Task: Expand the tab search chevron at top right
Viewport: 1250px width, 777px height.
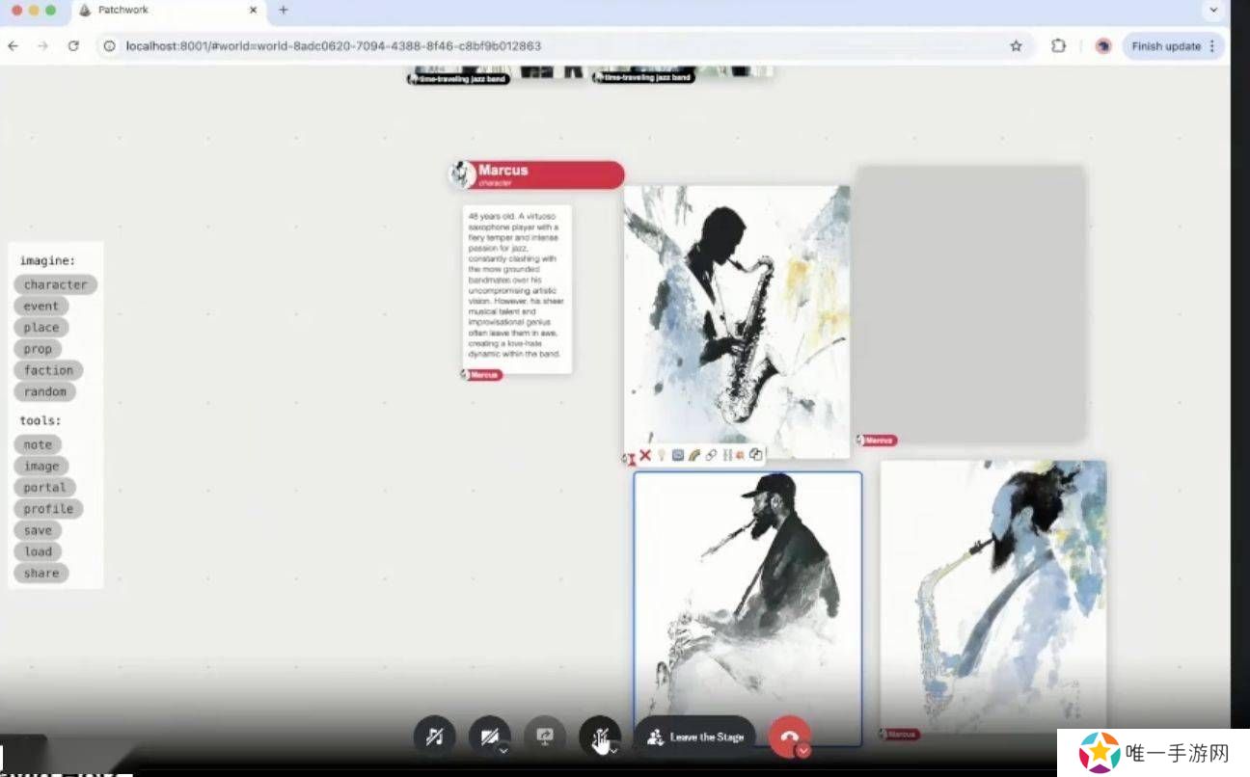Action: pos(1213,10)
